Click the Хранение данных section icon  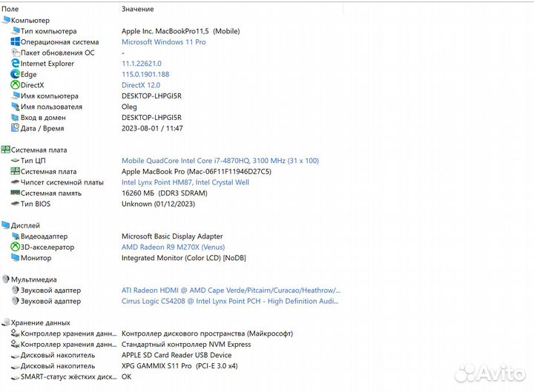(x=6, y=322)
